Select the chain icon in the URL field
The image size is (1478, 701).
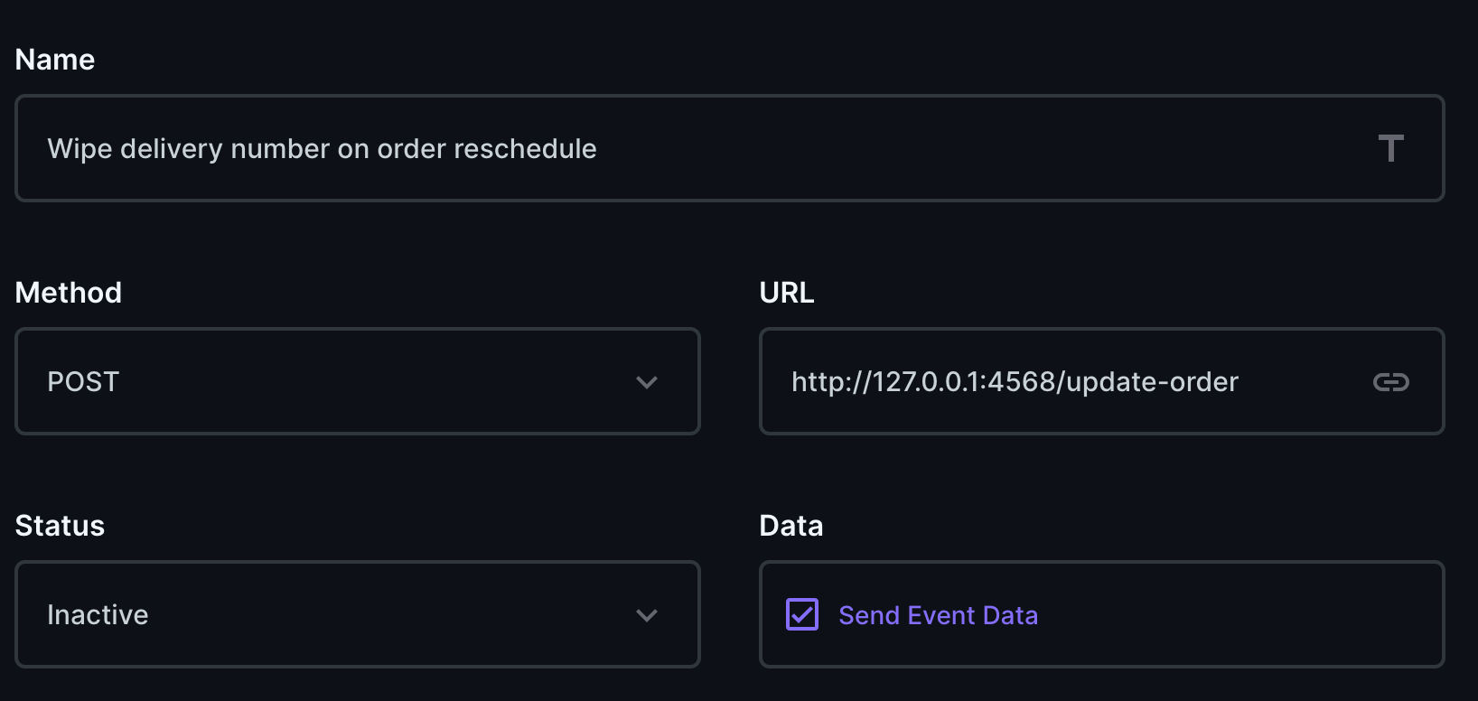click(1389, 381)
